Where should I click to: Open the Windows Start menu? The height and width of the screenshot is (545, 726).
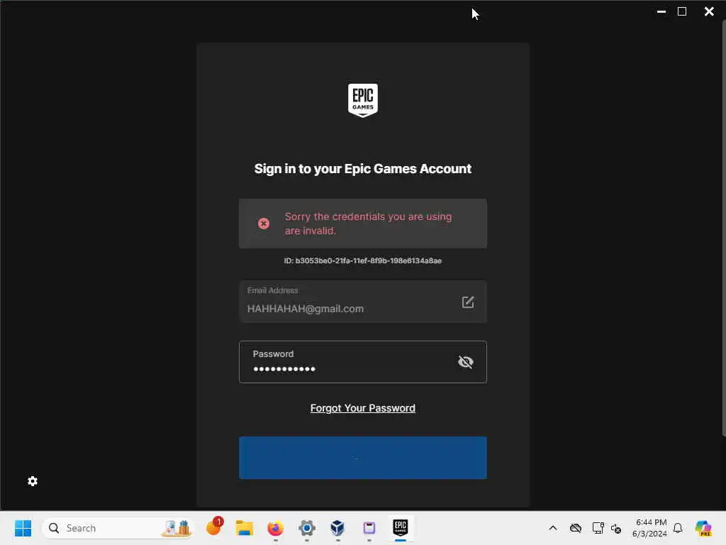pyautogui.click(x=23, y=528)
